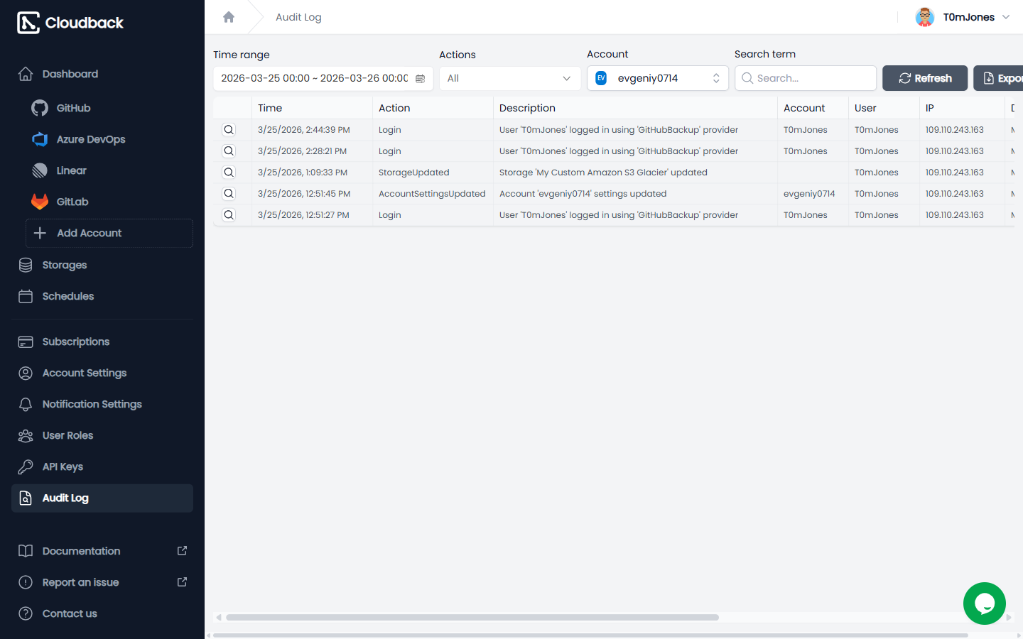The height and width of the screenshot is (639, 1023).
Task: Click the Audit Log breadcrumb
Action: coord(298,17)
